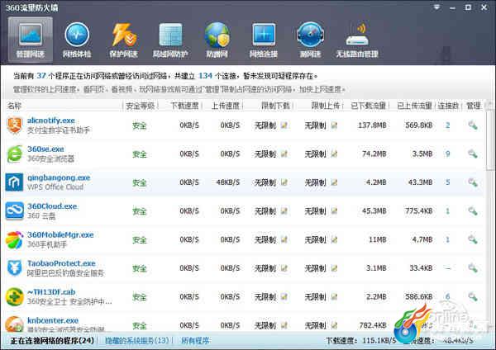The height and width of the screenshot is (350, 496).
Task: Sort by 安全等级 column header
Action: (141, 106)
